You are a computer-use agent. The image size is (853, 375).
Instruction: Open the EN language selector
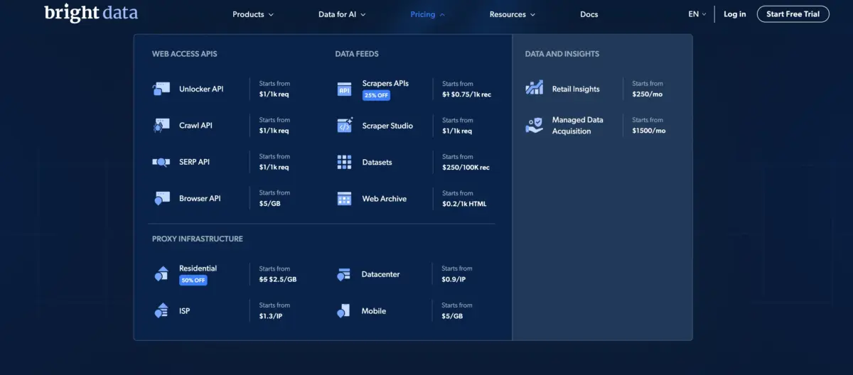click(x=697, y=14)
